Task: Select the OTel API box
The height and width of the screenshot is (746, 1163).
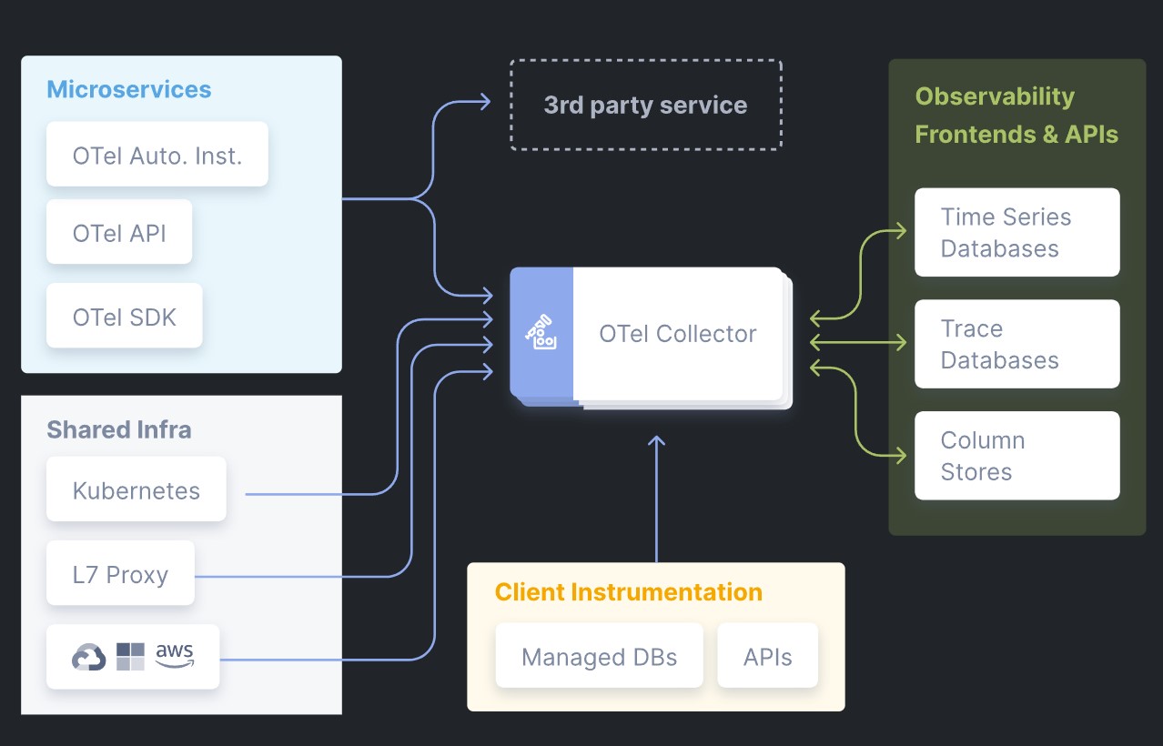Action: click(x=119, y=232)
